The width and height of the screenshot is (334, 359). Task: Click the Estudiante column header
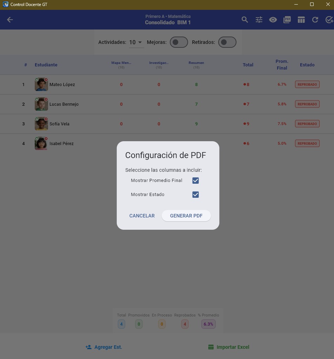pos(46,65)
